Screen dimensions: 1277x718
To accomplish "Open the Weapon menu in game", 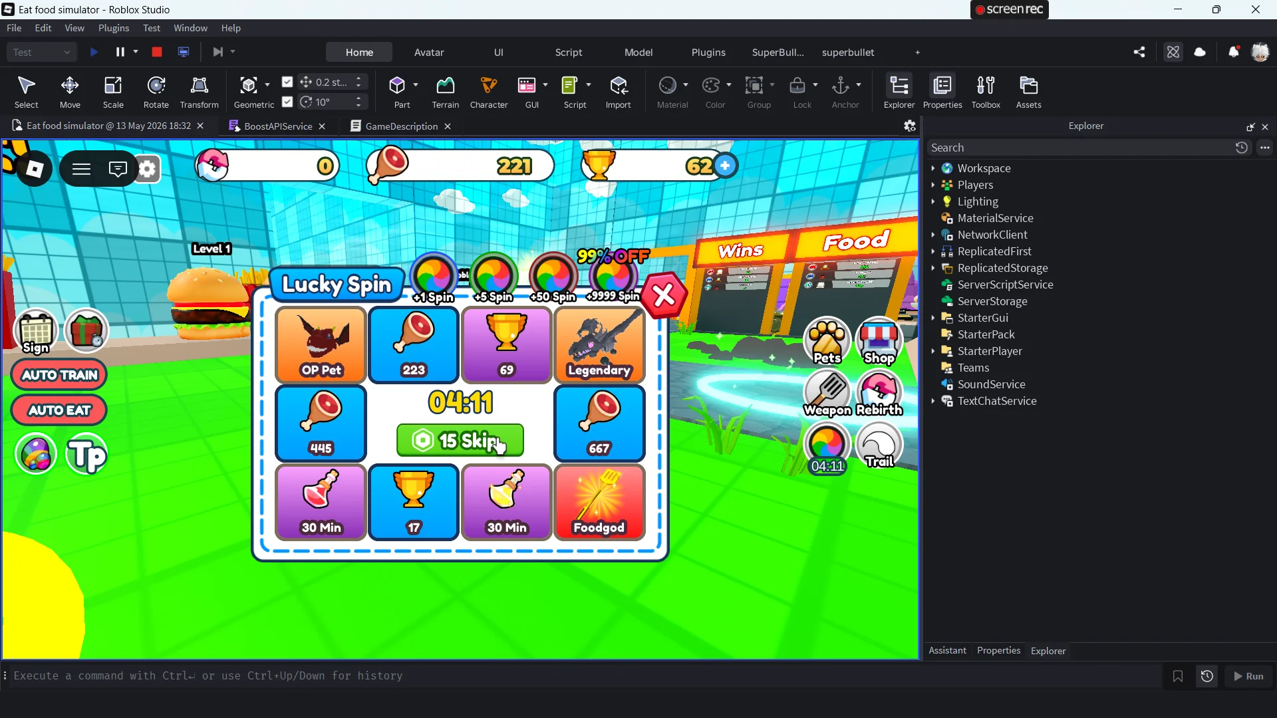I will click(x=827, y=394).
